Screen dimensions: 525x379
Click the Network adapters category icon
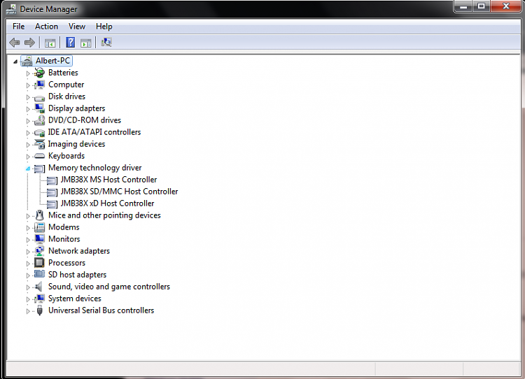click(39, 251)
